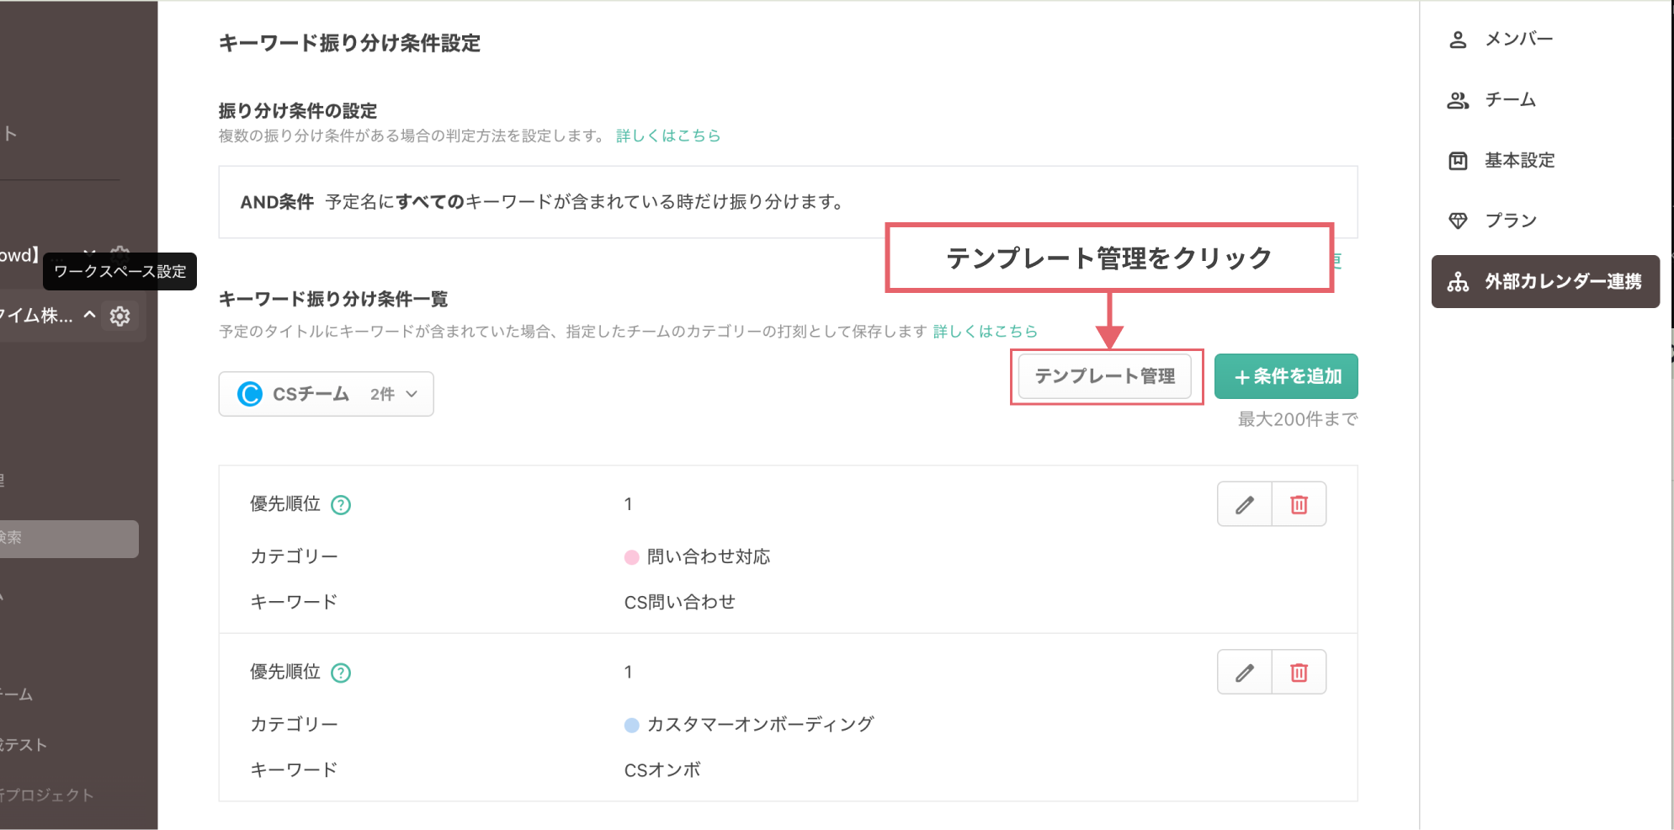
Task: Open メンバー from the right sidebar menu
Action: coord(1519,39)
